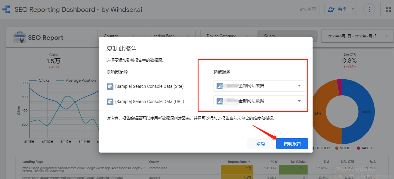Click the MOBILE legend color dot
The height and width of the screenshot is (179, 394).
click(337, 148)
